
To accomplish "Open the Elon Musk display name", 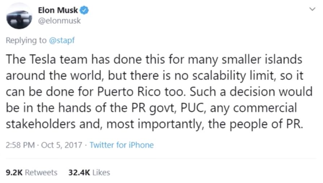I will click(58, 10).
